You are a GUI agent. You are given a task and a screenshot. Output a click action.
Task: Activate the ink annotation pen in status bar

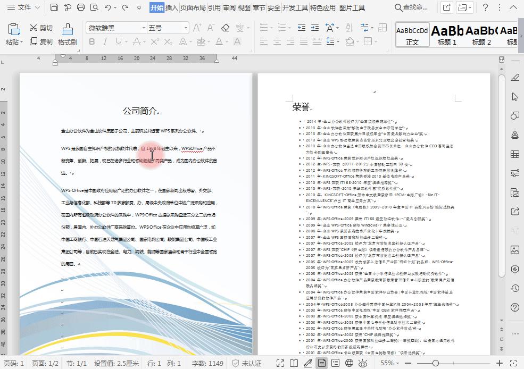pos(308,363)
